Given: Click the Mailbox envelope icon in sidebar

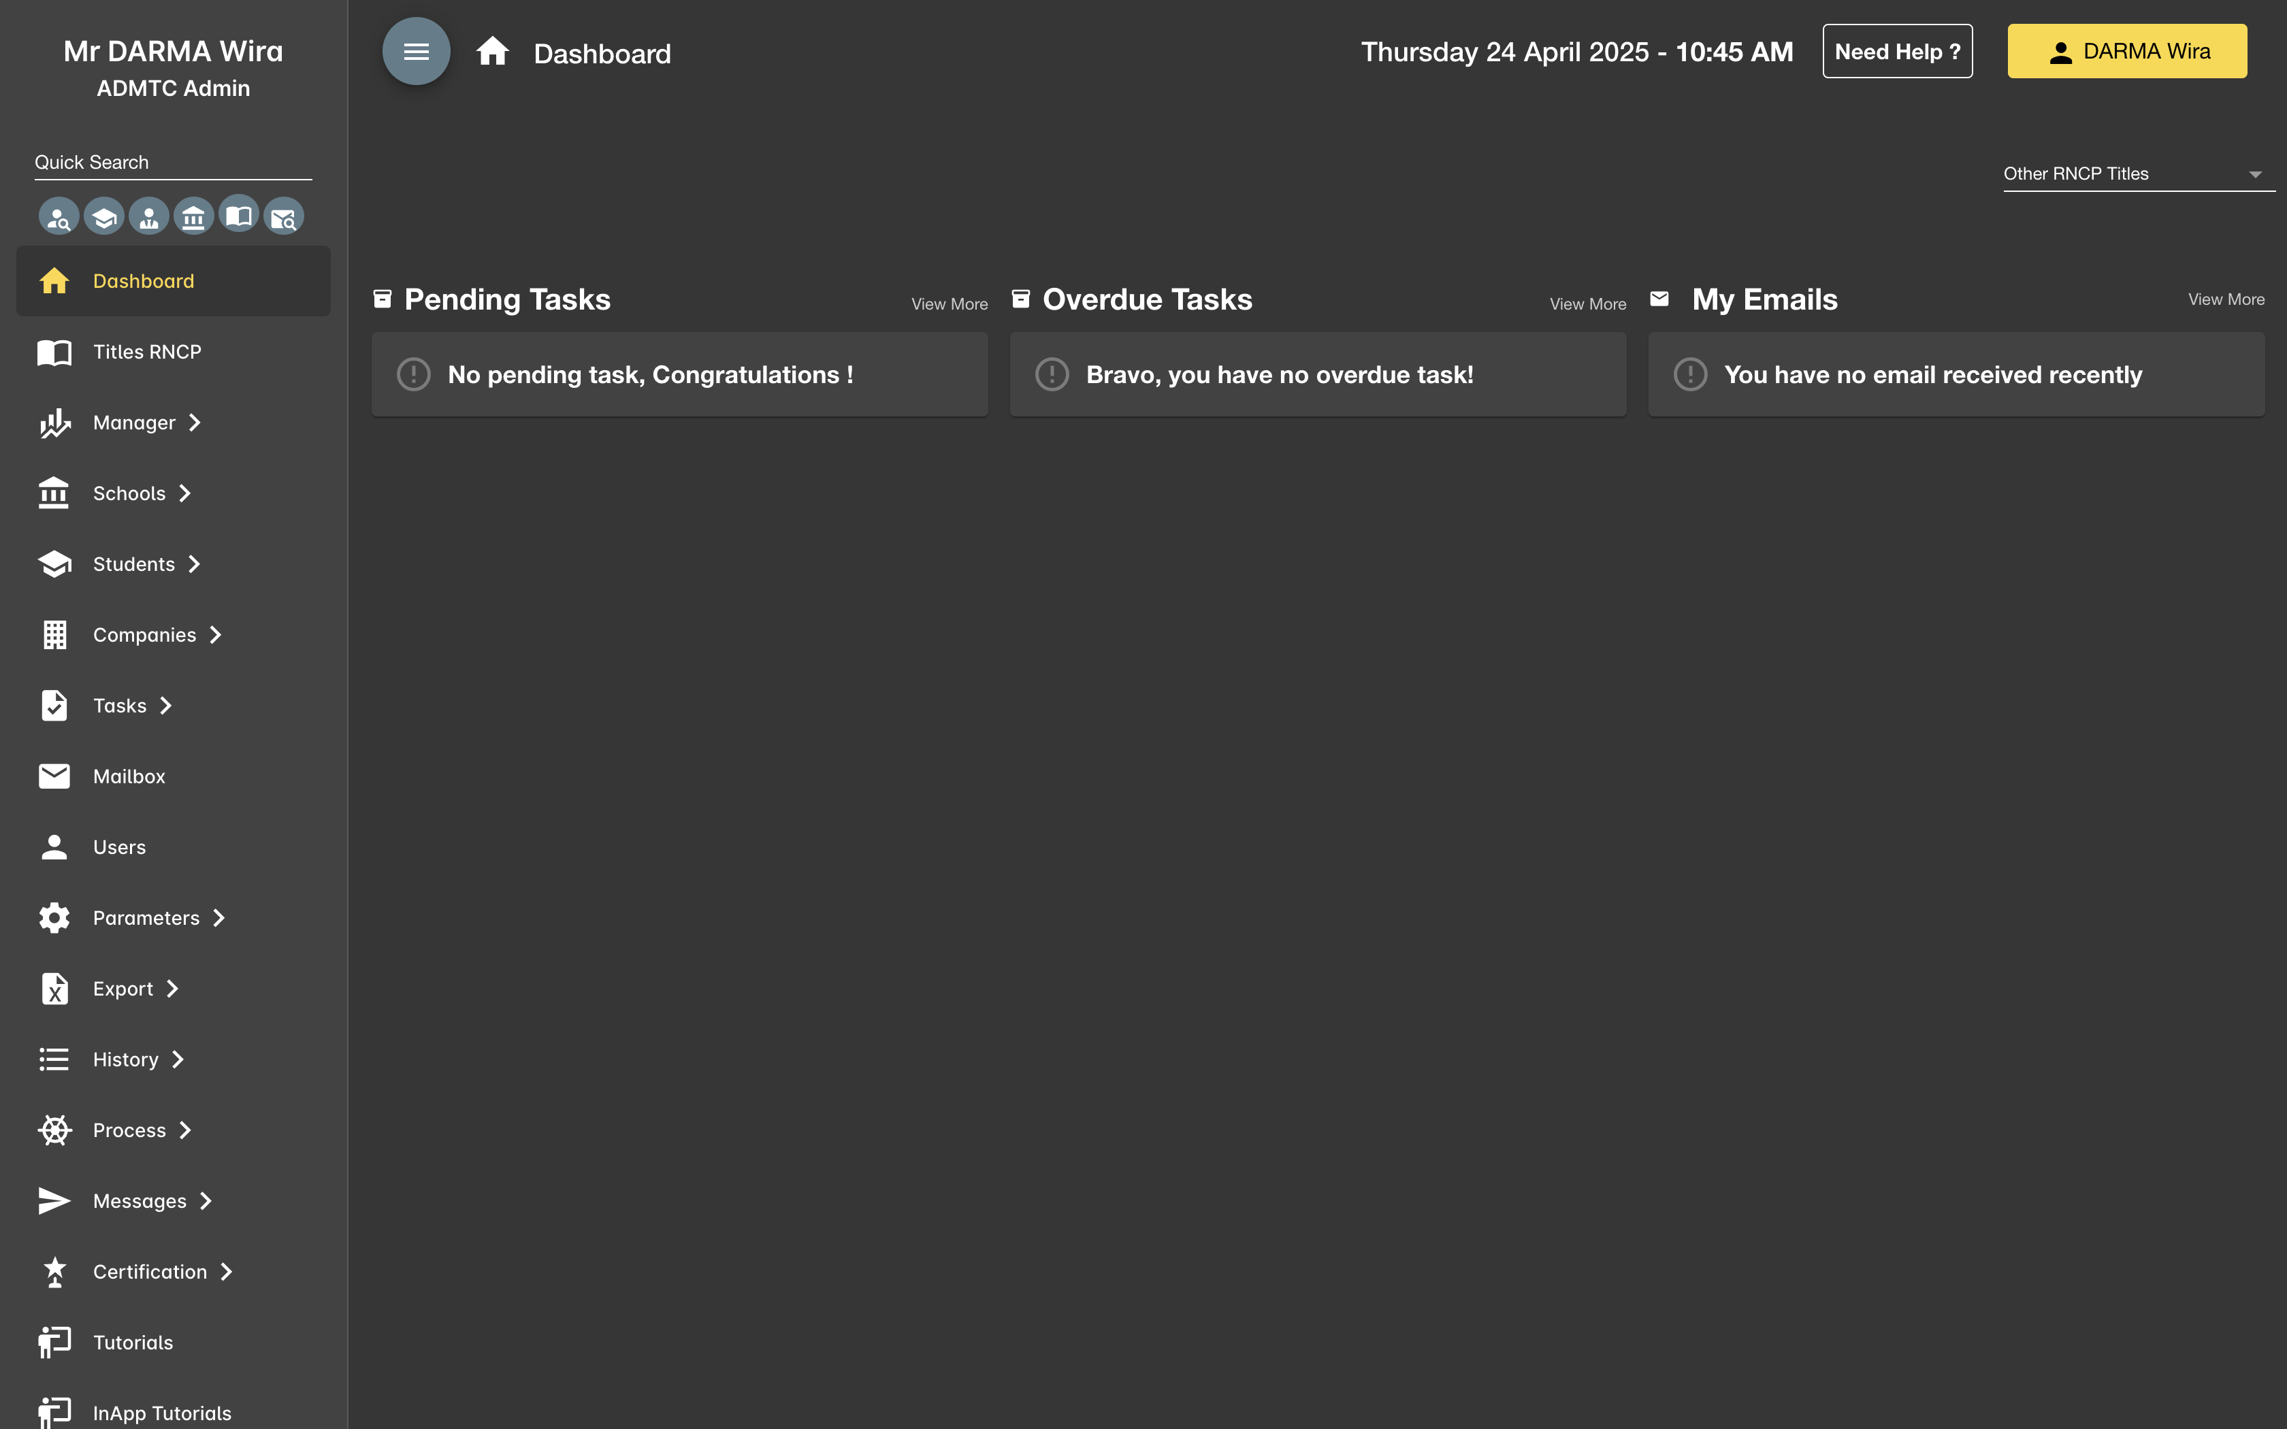Looking at the screenshot, I should [x=54, y=776].
